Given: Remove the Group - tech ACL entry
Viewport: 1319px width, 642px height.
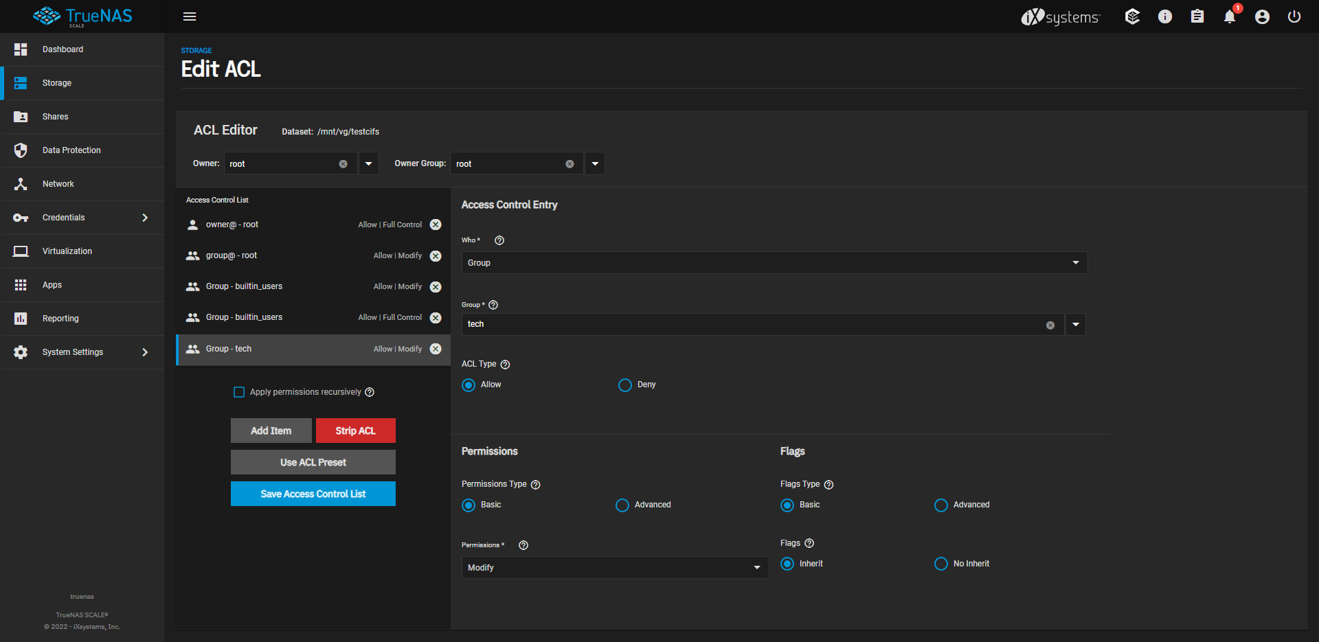Looking at the screenshot, I should pyautogui.click(x=436, y=349).
